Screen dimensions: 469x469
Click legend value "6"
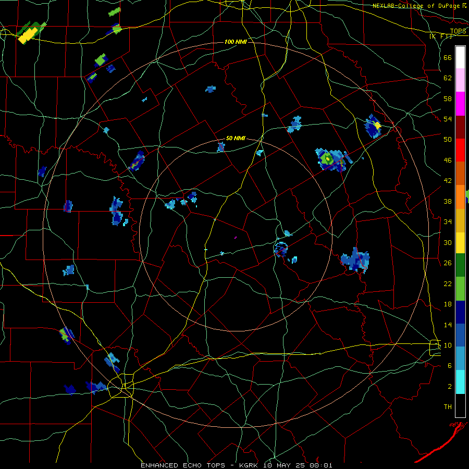coord(449,366)
